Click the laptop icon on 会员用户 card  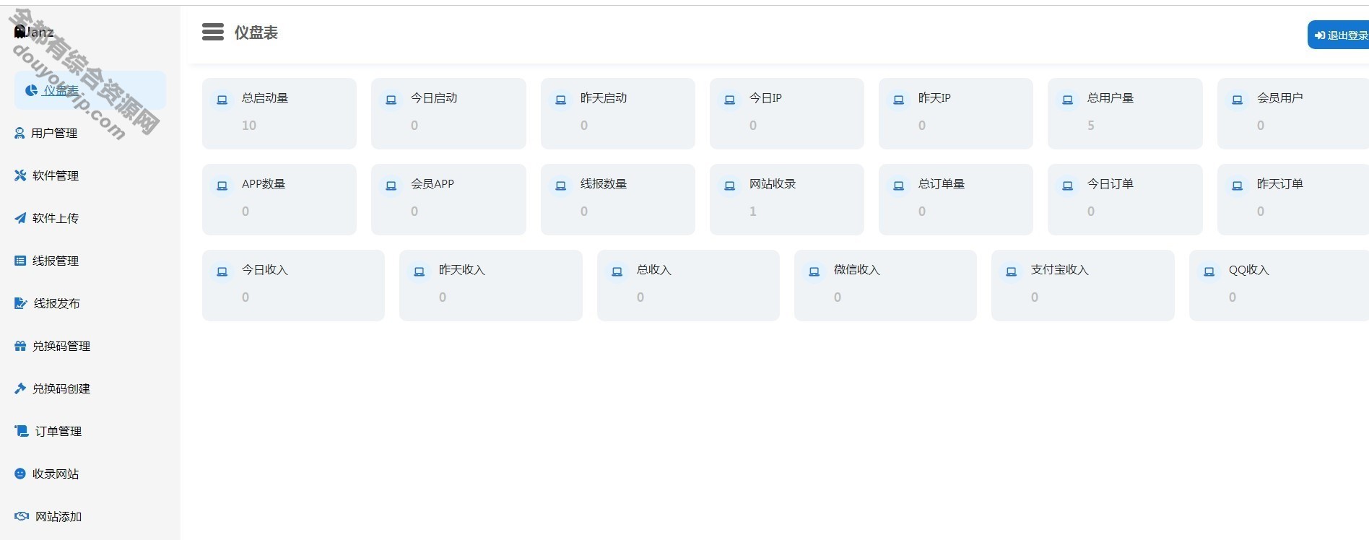(1238, 100)
